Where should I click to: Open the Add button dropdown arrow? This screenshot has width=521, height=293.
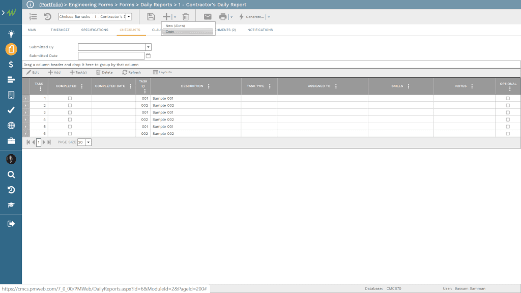click(175, 17)
